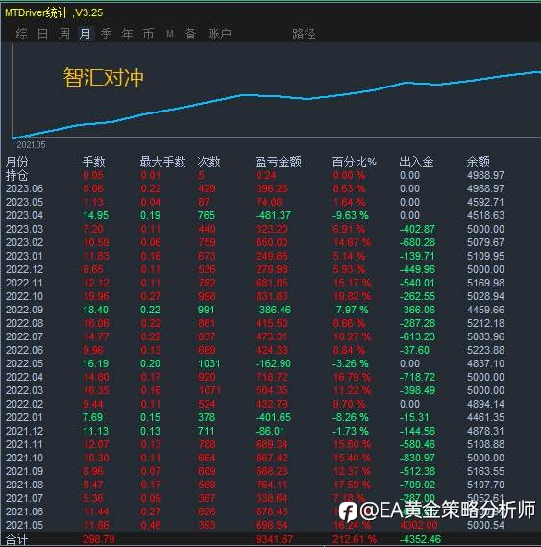The width and height of the screenshot is (541, 547).
Task: Switch to the 币 currency tab
Action: click(x=148, y=34)
